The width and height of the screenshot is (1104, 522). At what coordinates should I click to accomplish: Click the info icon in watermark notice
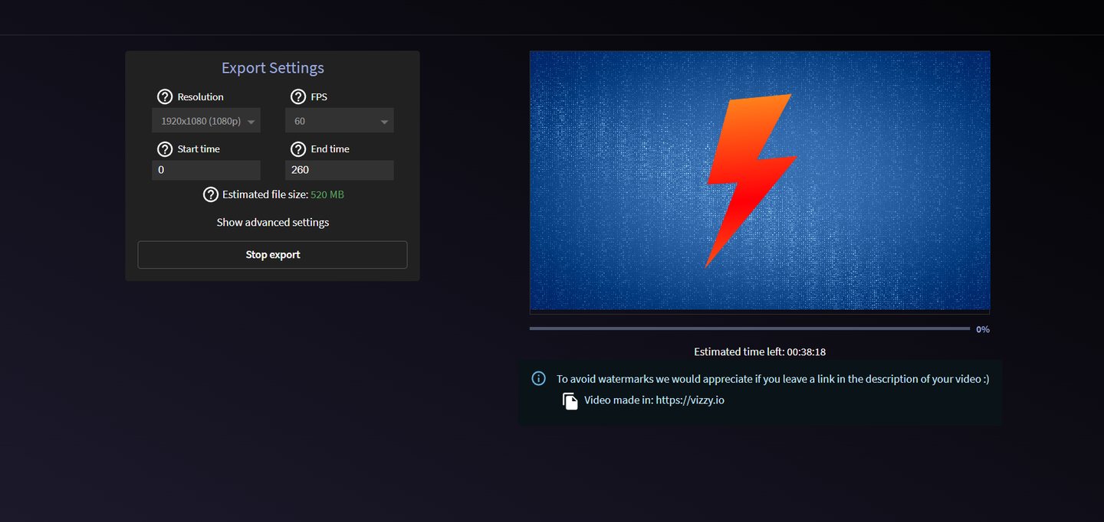click(x=539, y=378)
